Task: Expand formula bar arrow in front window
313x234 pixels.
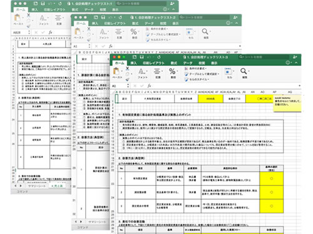Action: (299, 85)
